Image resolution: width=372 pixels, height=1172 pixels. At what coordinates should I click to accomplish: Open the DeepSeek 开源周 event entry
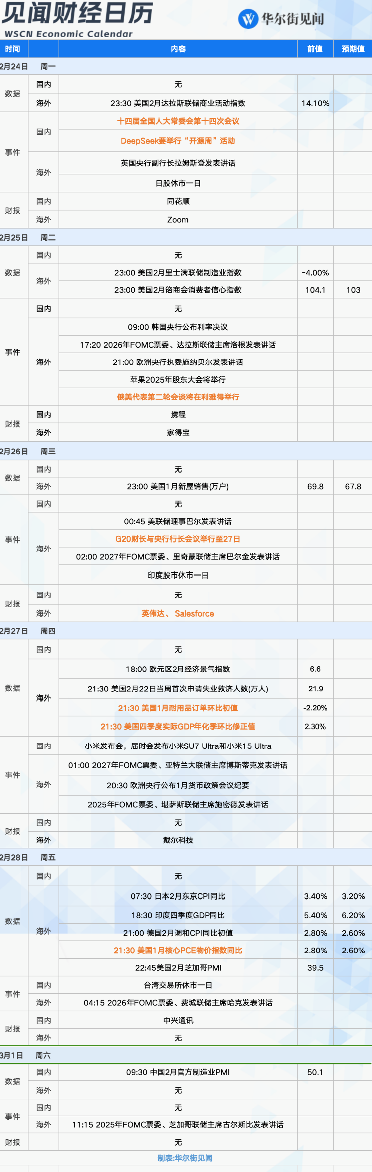[178, 141]
